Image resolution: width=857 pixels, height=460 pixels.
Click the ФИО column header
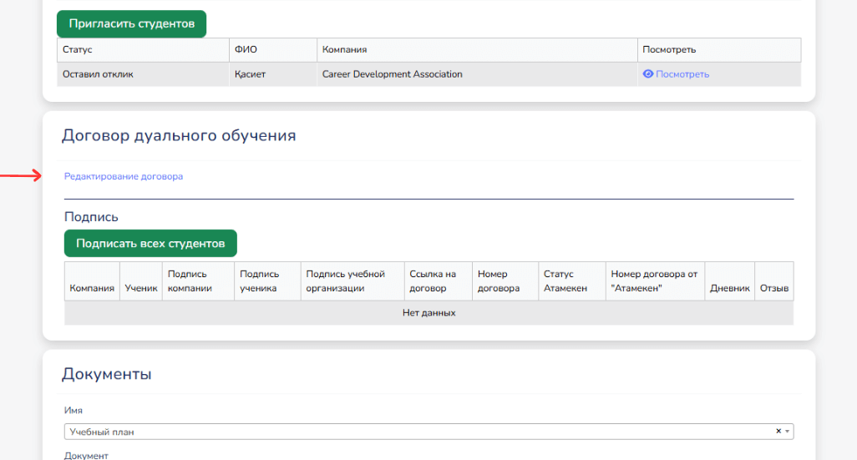[x=246, y=50]
